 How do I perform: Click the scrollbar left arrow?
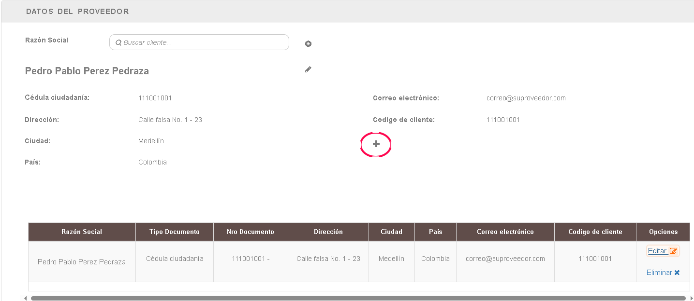pyautogui.click(x=26, y=298)
